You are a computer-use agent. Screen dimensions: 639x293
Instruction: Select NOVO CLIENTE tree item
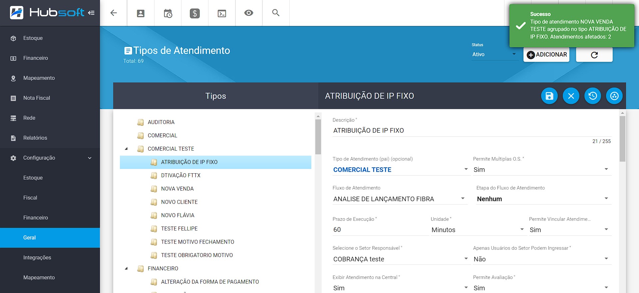coord(179,202)
